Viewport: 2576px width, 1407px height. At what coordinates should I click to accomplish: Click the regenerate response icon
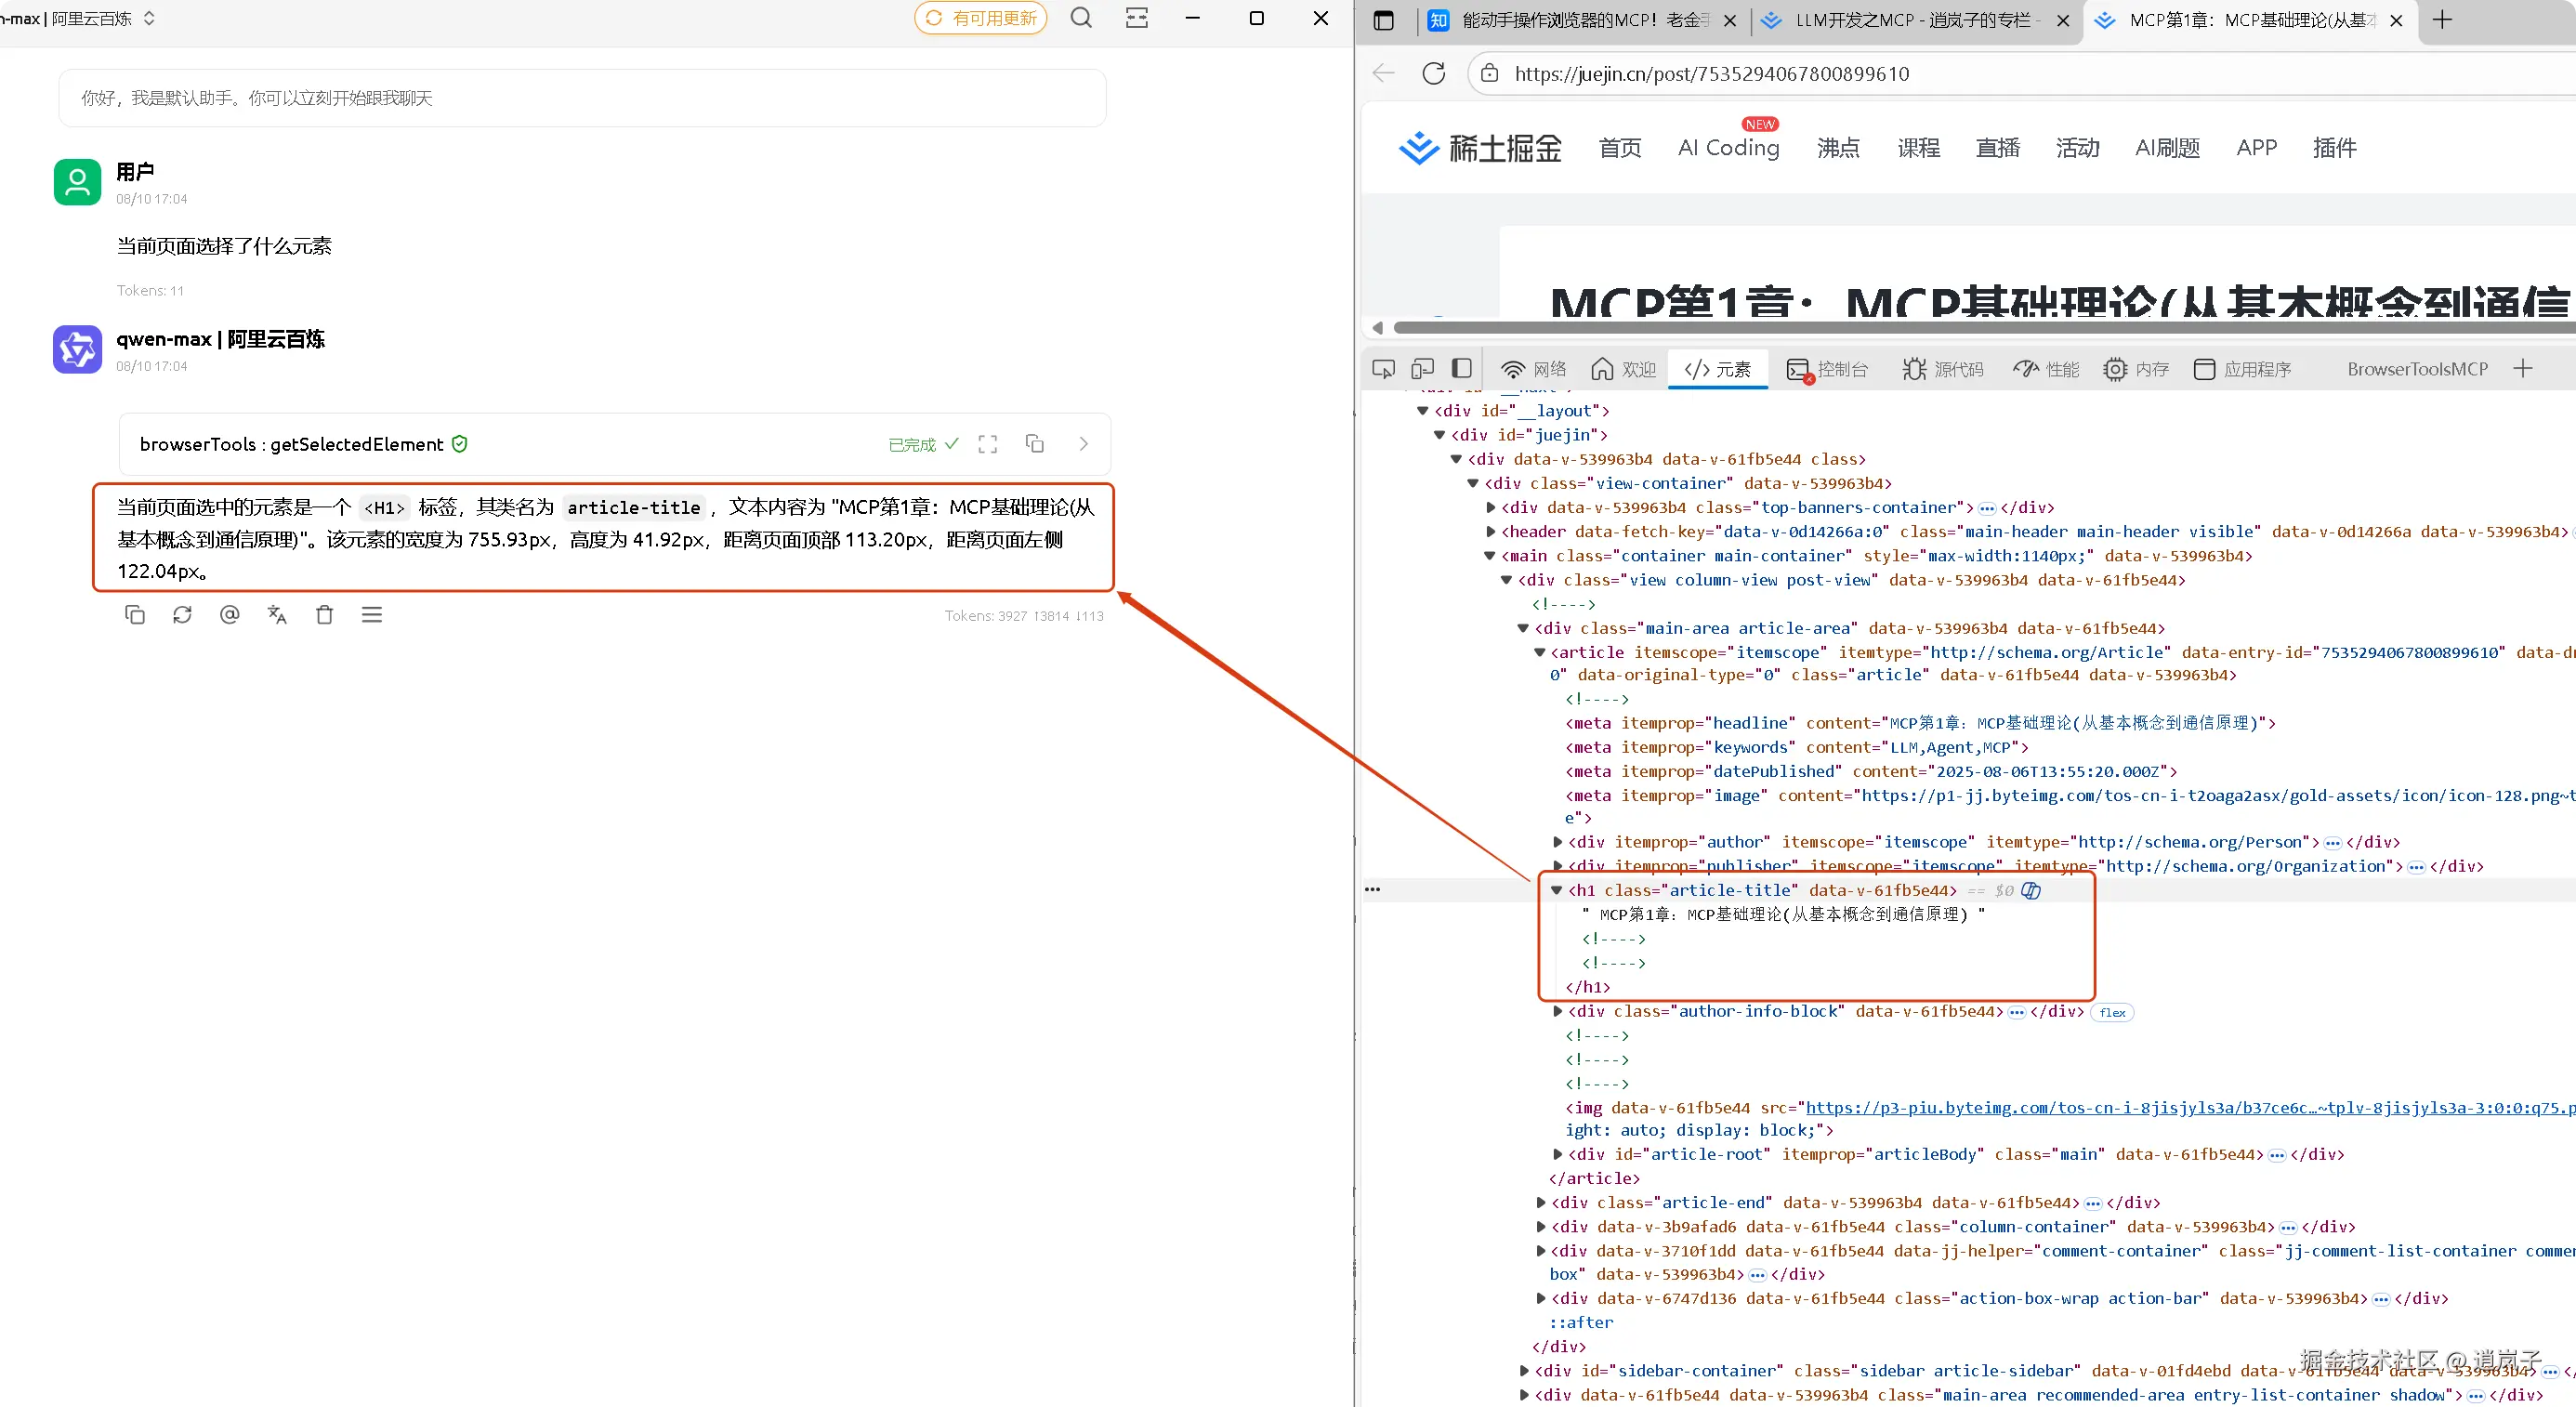tap(182, 615)
